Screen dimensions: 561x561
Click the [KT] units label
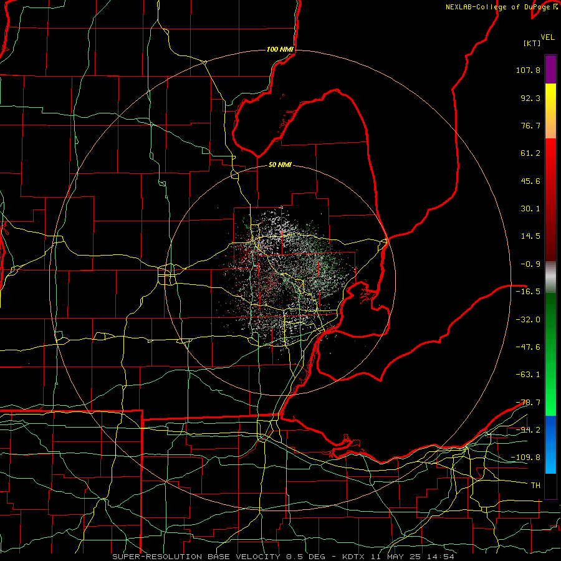click(532, 43)
